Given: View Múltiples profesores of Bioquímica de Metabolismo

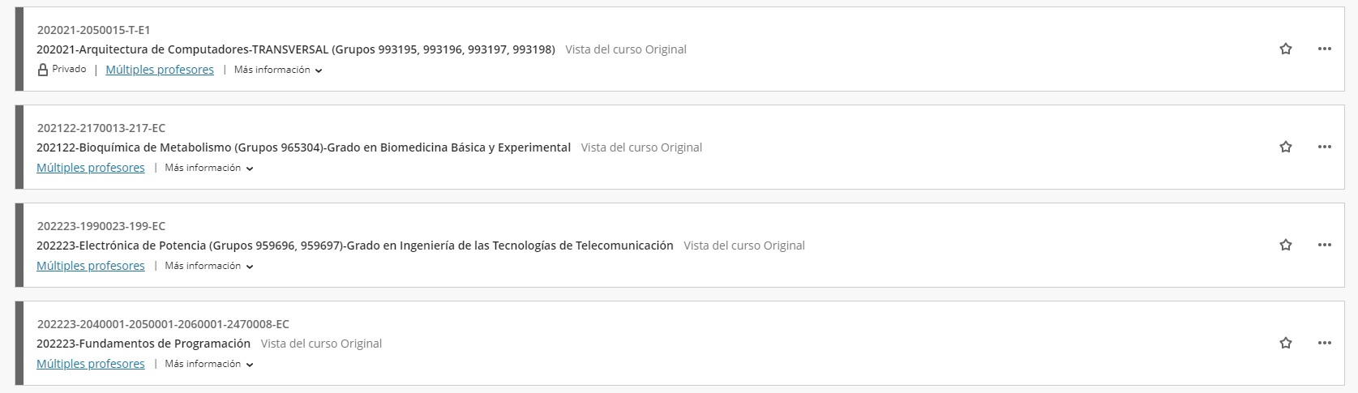Looking at the screenshot, I should (x=91, y=168).
